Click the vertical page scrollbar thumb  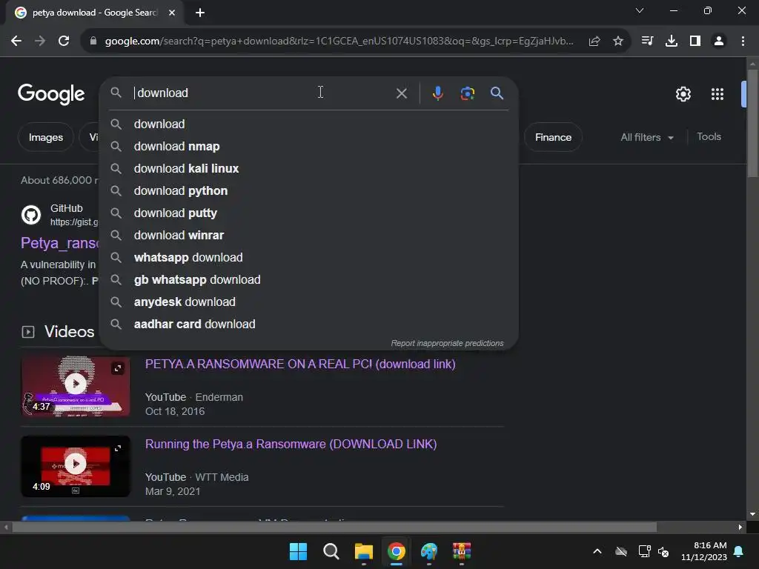752,124
